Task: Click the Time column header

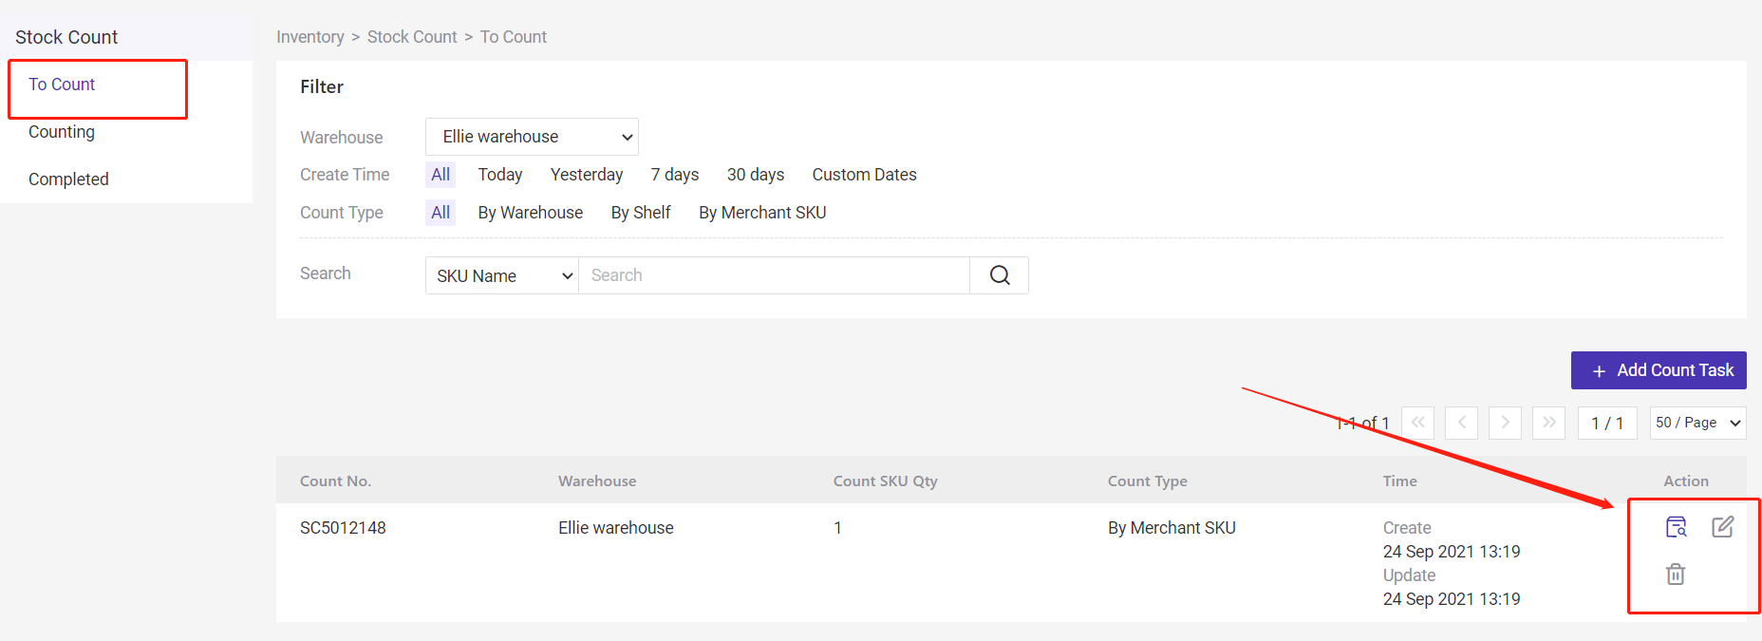Action: [1400, 481]
